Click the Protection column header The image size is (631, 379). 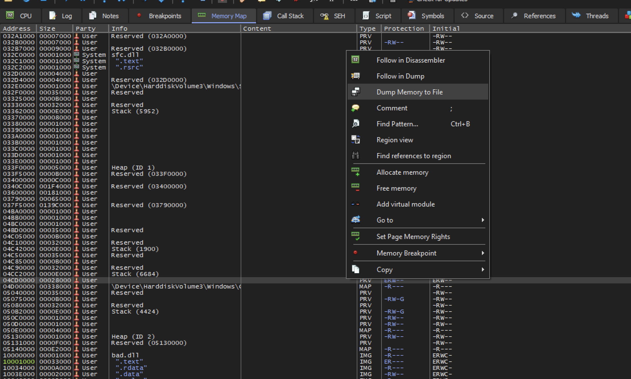pyautogui.click(x=405, y=28)
